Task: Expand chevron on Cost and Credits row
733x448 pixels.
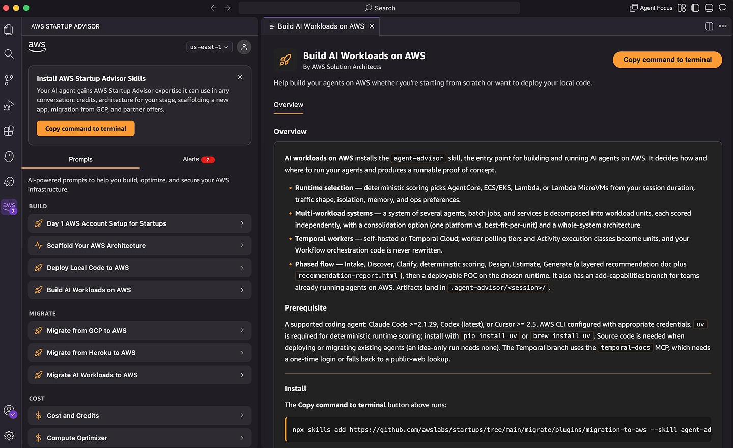Action: (x=242, y=415)
